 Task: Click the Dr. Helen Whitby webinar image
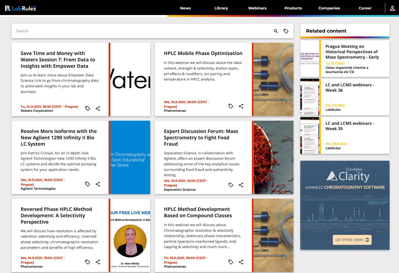click(x=130, y=235)
